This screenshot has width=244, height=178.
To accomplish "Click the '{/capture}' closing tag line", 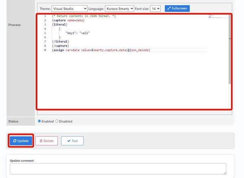I will [x=60, y=46].
